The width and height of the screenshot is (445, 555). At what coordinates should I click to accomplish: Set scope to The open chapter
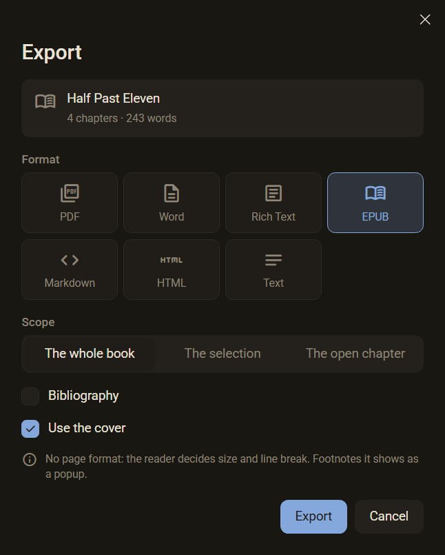point(355,354)
